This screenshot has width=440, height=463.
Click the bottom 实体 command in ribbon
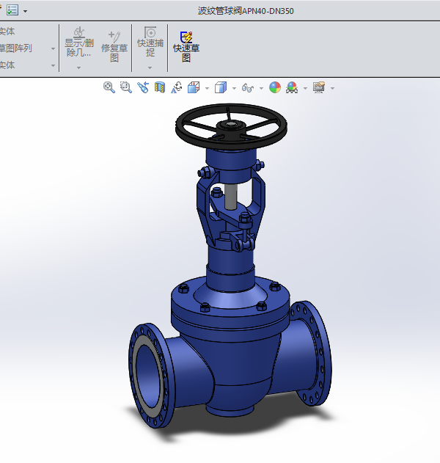click(x=7, y=65)
